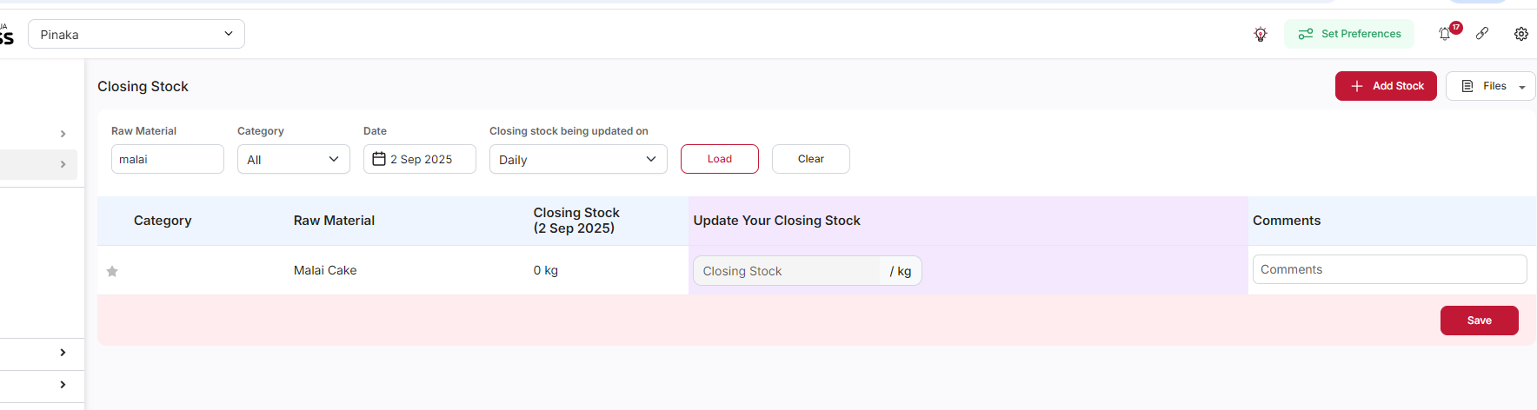
Task: Toggle favorite star for Malai Cake
Action: point(112,271)
